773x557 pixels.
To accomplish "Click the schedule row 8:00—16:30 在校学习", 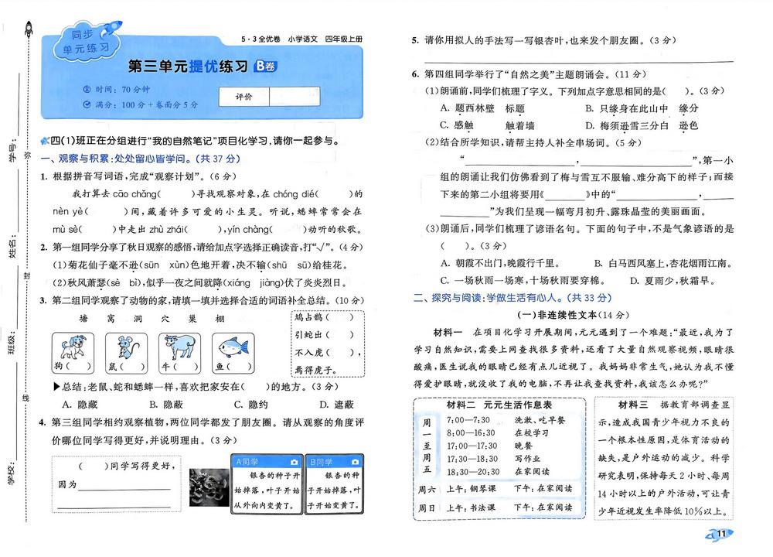I will pyautogui.click(x=497, y=432).
